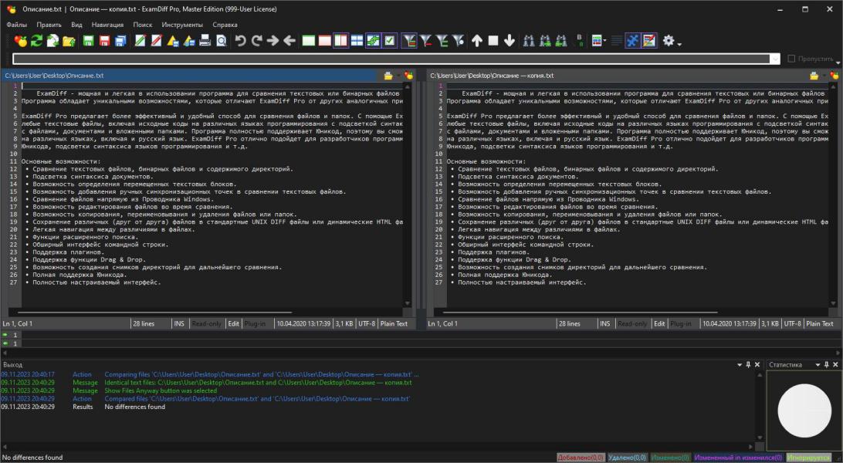Toggle the first funnel filter button
The image size is (843, 463).
click(409, 41)
